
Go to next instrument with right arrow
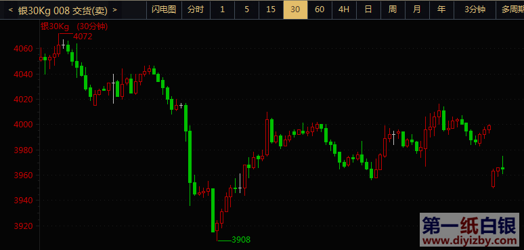point(114,10)
